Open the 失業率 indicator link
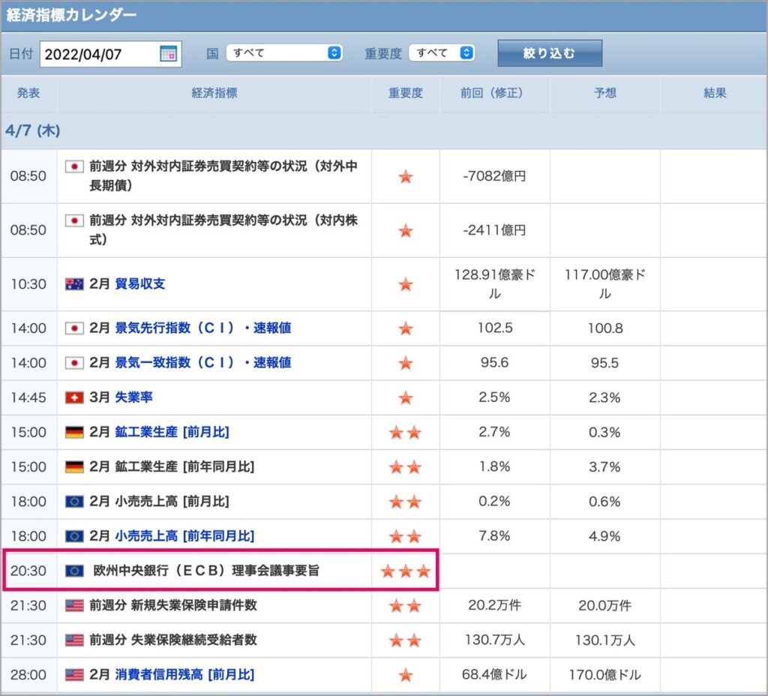 point(133,397)
